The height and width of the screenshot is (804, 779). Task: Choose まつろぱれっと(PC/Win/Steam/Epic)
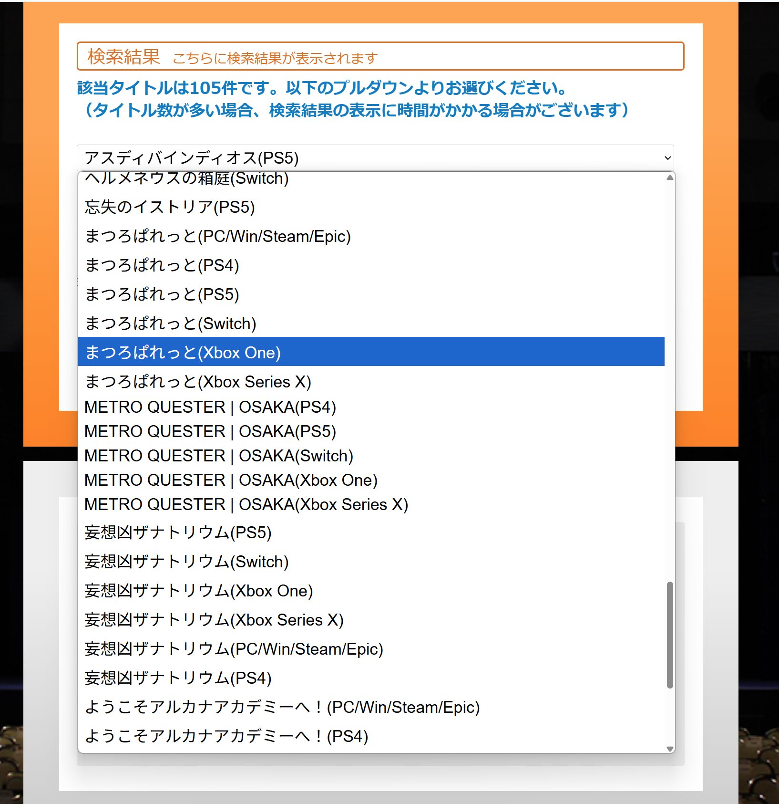point(371,236)
